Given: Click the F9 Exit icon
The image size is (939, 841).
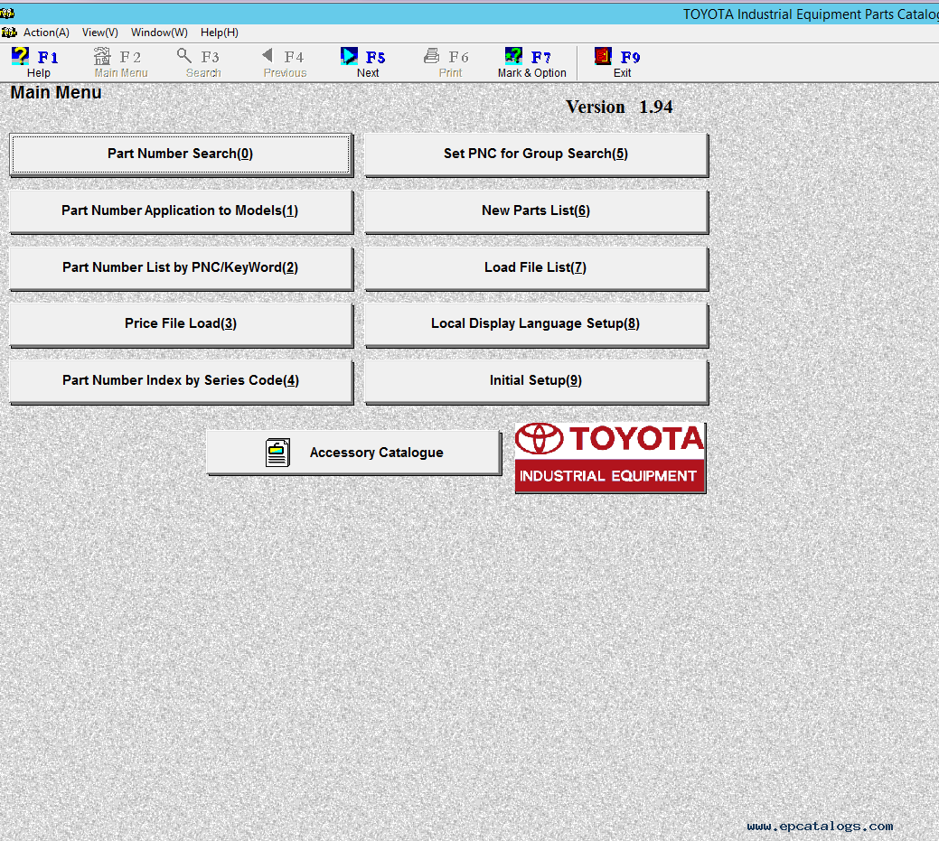Looking at the screenshot, I should (x=603, y=57).
